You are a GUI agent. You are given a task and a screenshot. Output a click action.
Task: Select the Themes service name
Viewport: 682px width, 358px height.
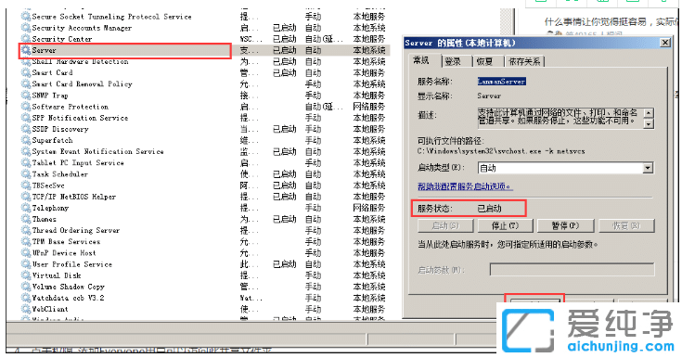pyautogui.click(x=44, y=219)
